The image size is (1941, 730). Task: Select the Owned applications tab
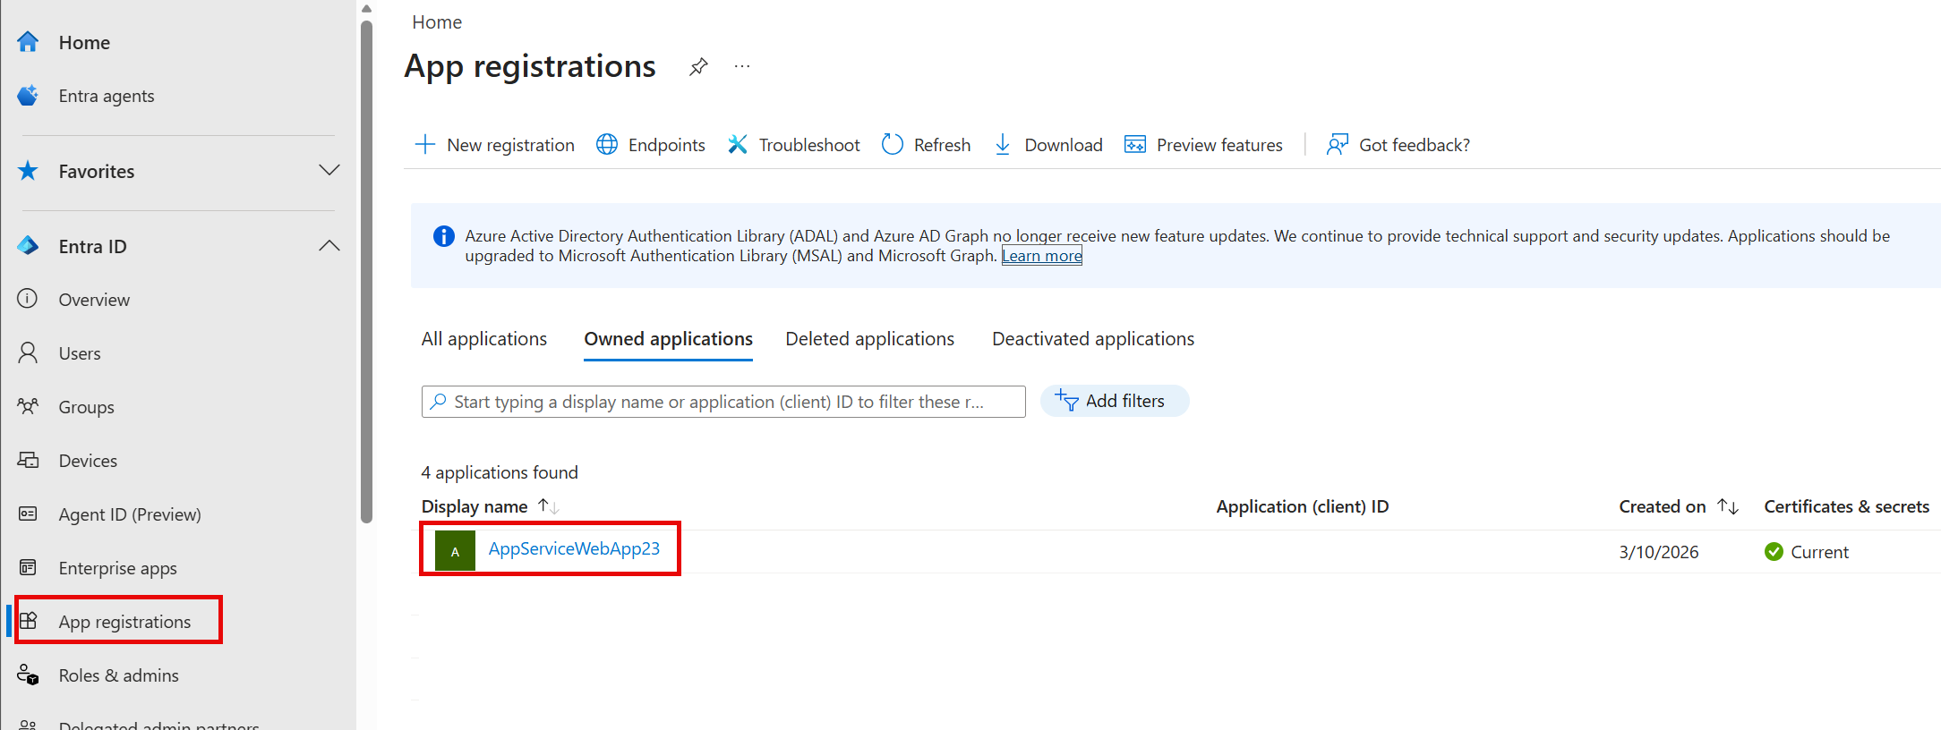668,339
